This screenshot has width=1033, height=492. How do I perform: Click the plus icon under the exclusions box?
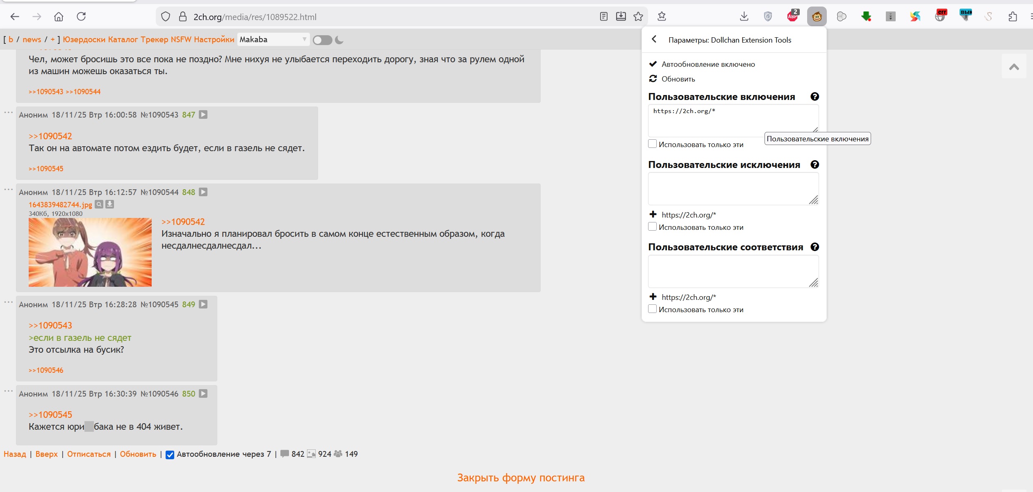click(653, 214)
